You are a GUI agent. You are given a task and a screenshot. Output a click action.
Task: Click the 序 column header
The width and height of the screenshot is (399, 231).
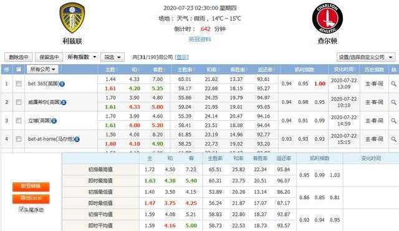7,69
